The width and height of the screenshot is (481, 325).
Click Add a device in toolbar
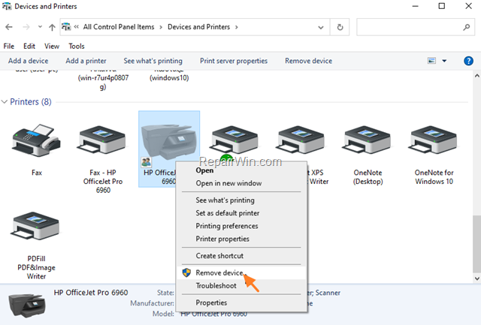pyautogui.click(x=28, y=61)
